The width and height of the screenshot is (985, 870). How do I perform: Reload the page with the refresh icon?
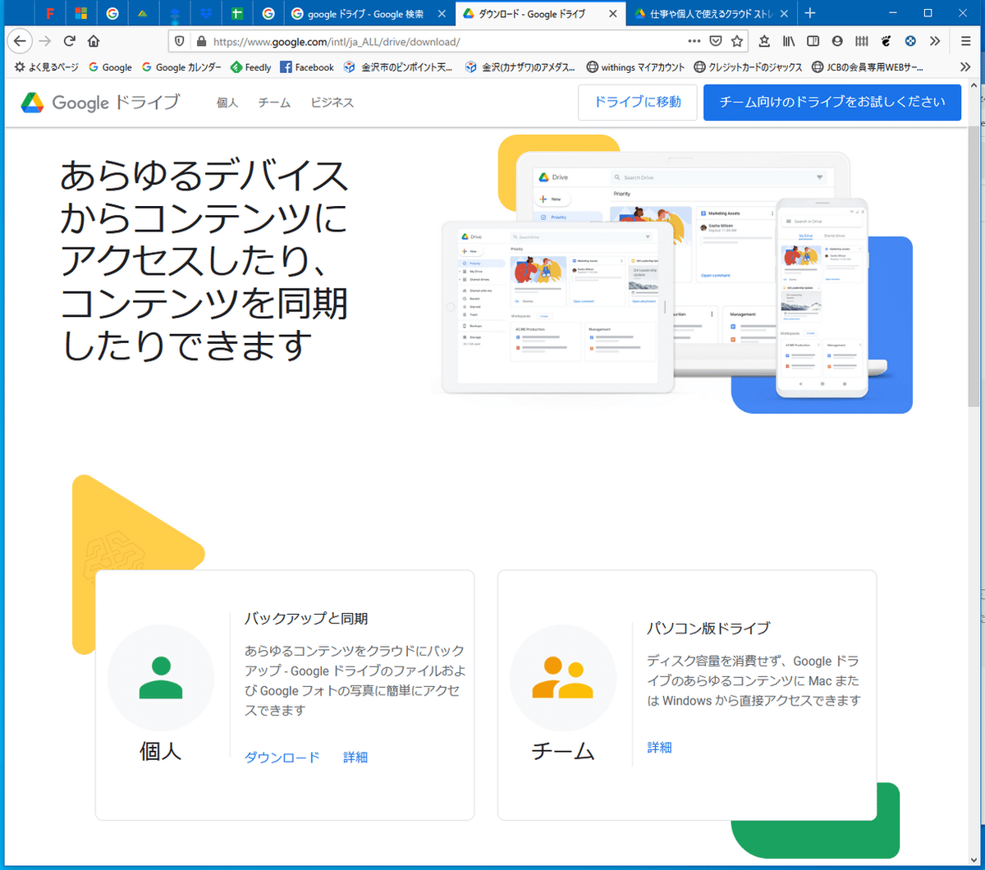(69, 41)
